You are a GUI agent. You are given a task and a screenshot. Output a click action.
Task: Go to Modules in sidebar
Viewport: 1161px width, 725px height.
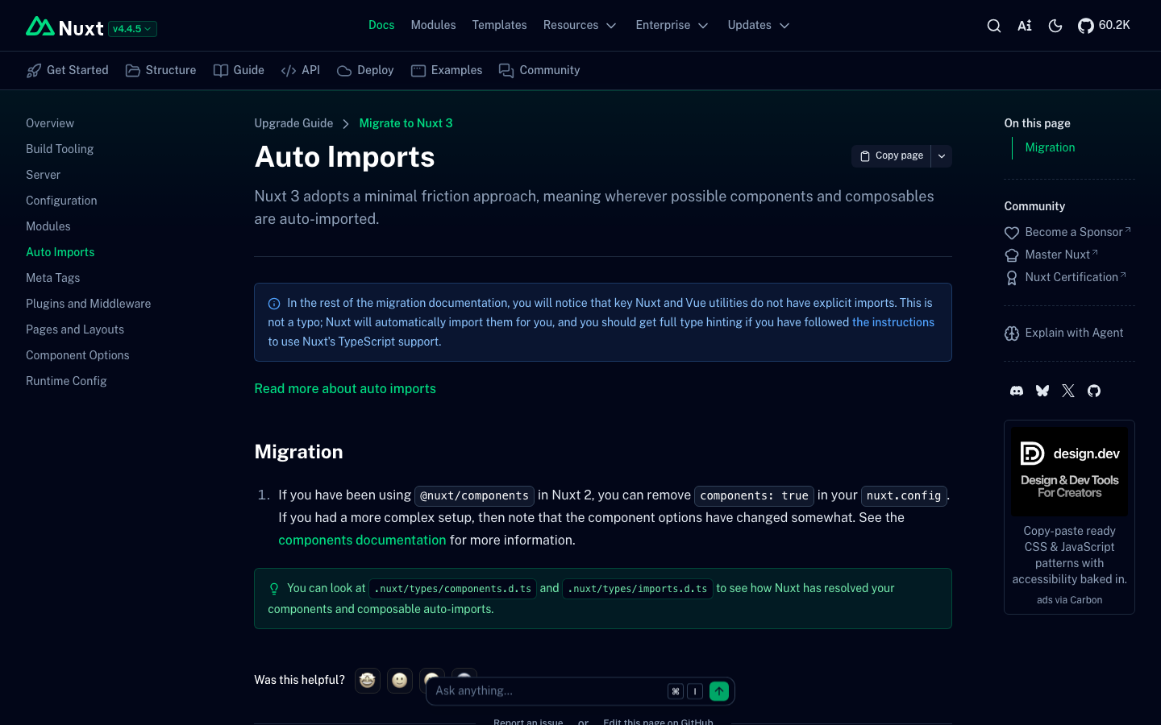tap(48, 226)
